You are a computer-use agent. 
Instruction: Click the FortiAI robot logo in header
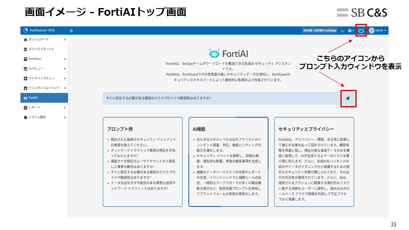coord(214,53)
